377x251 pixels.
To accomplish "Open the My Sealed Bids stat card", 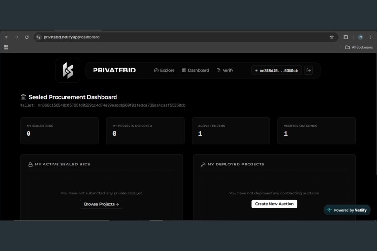I will coord(59,131).
